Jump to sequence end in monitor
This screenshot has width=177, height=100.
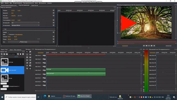click(154, 46)
